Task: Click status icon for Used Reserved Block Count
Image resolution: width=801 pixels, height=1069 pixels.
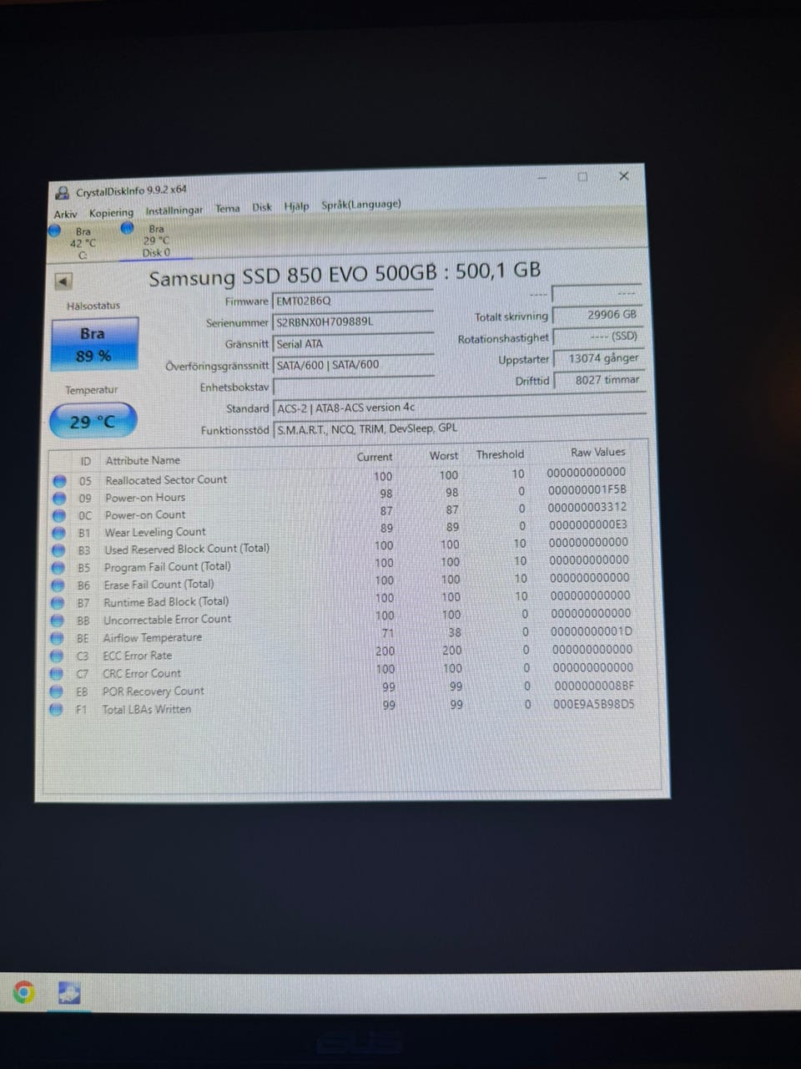Action: click(x=58, y=551)
